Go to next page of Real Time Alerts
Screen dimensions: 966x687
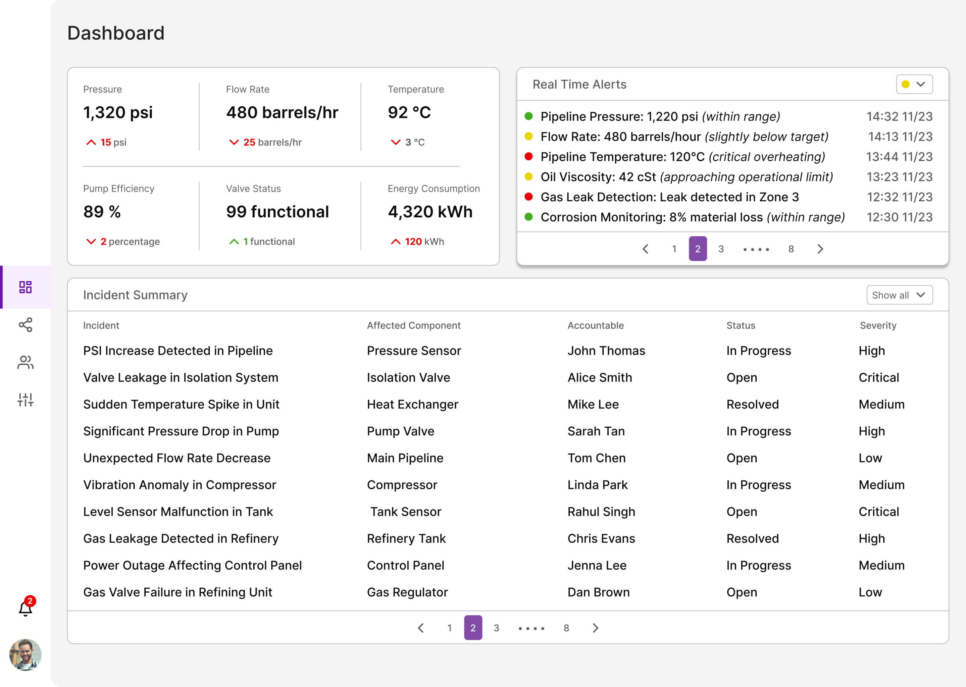click(x=820, y=249)
